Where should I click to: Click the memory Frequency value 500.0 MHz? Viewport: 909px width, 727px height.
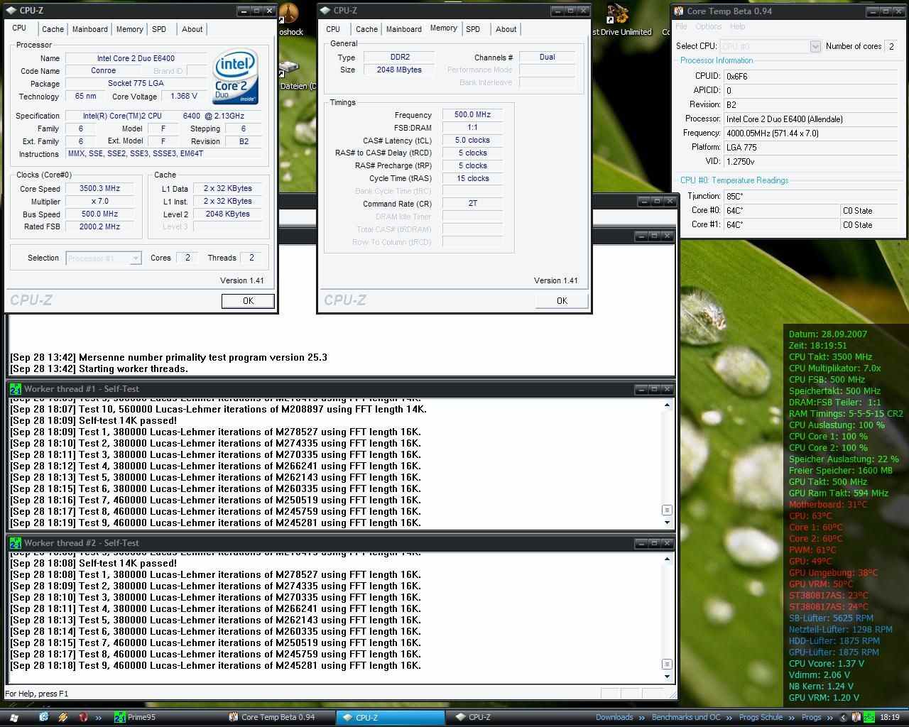pos(472,114)
